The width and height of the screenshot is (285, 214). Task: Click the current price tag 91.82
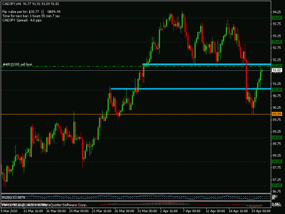coord(277,70)
